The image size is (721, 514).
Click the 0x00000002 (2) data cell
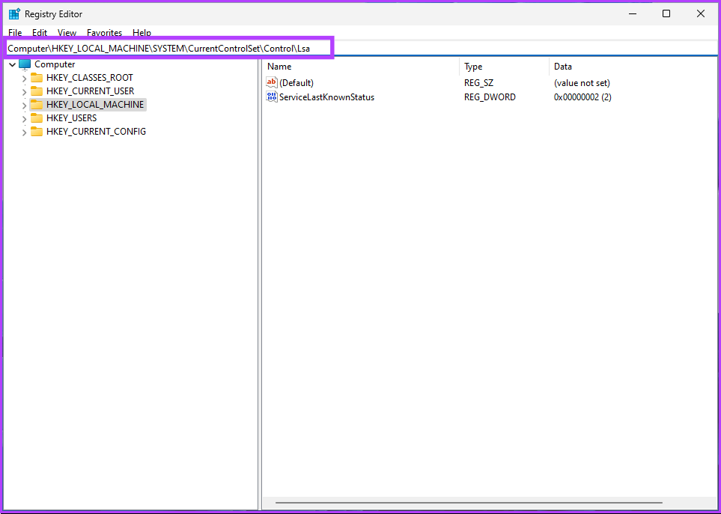[582, 97]
